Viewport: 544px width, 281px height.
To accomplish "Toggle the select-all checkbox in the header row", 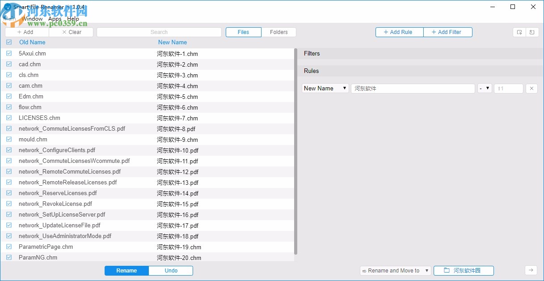I will click(x=9, y=42).
